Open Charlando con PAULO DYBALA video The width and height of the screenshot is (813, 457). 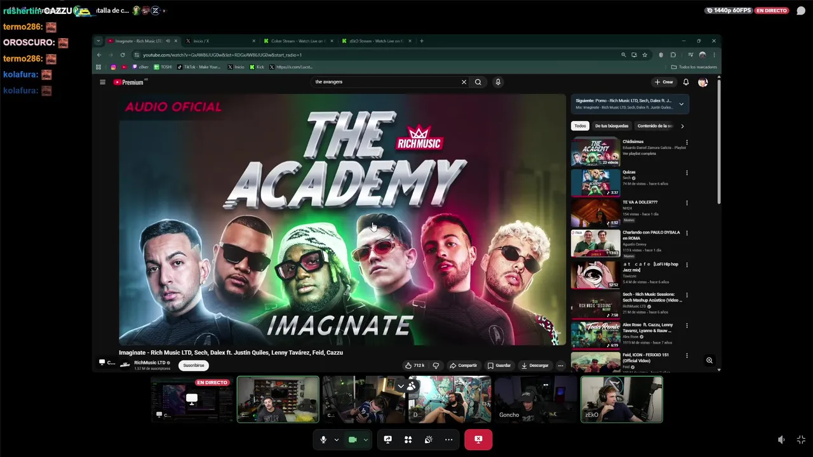[x=596, y=243]
